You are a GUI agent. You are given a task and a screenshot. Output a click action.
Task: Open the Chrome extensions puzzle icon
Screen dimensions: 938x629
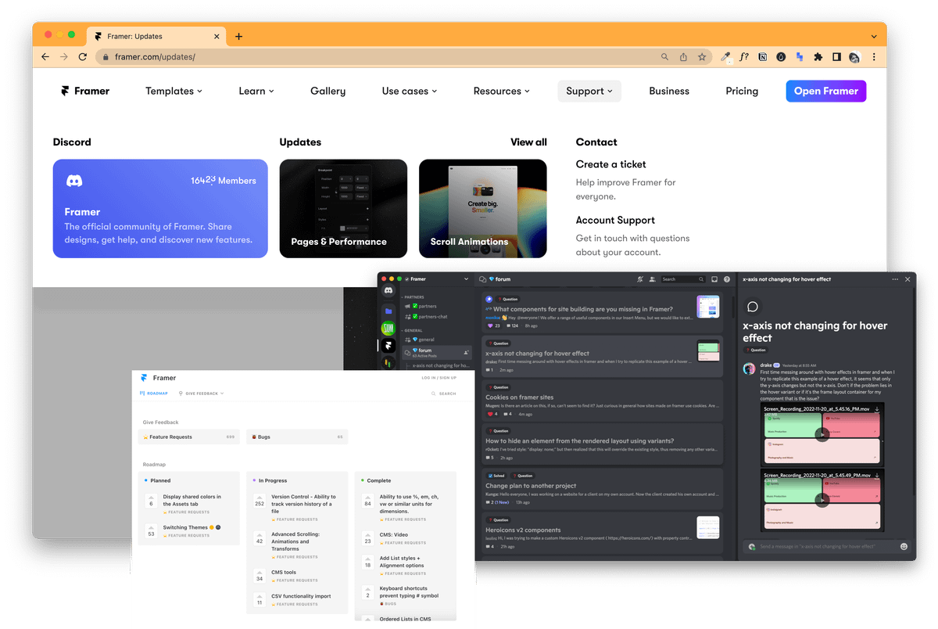coord(818,57)
